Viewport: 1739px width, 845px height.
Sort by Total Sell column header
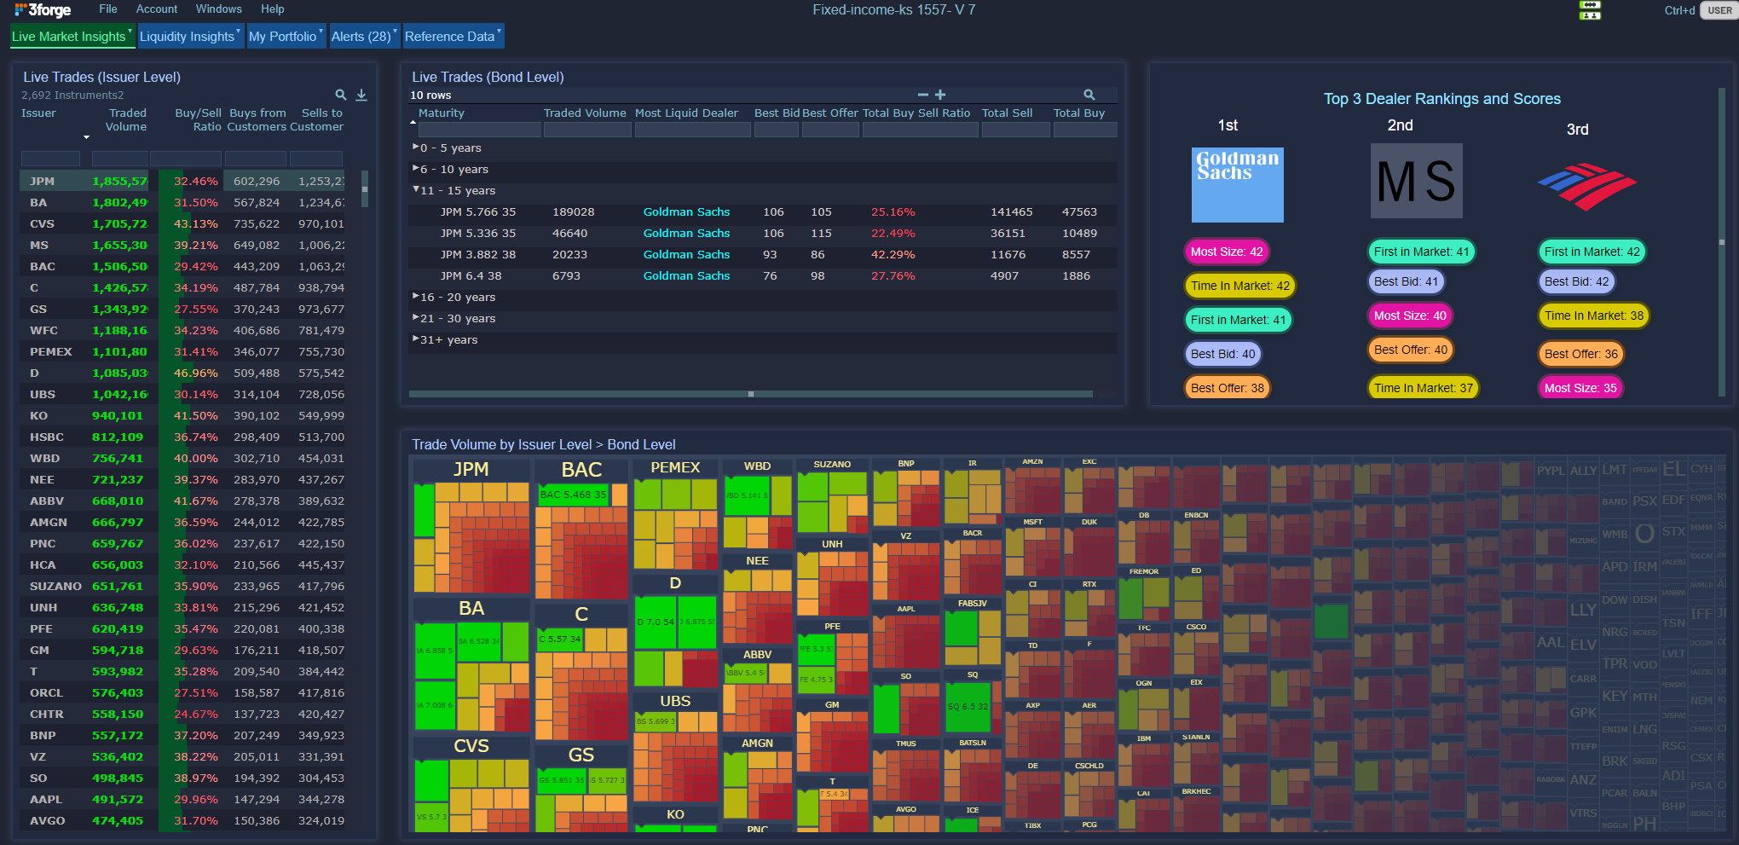1007,113
